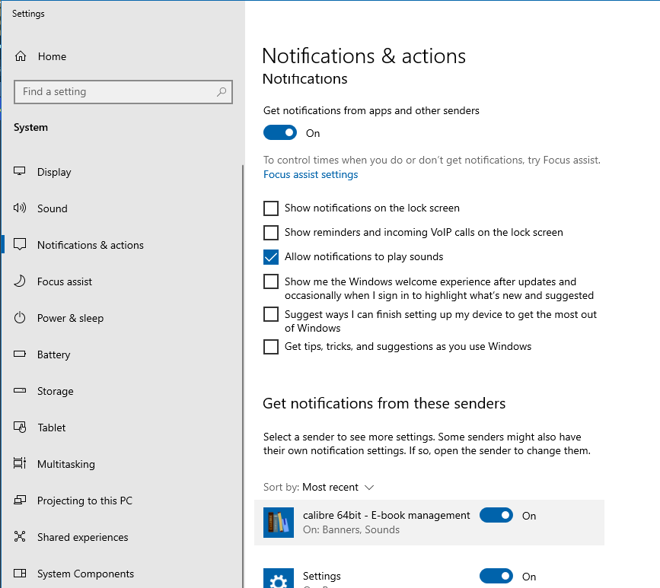This screenshot has width=660, height=588.
Task: Uncheck Allow notifications to play sounds
Action: pos(271,256)
